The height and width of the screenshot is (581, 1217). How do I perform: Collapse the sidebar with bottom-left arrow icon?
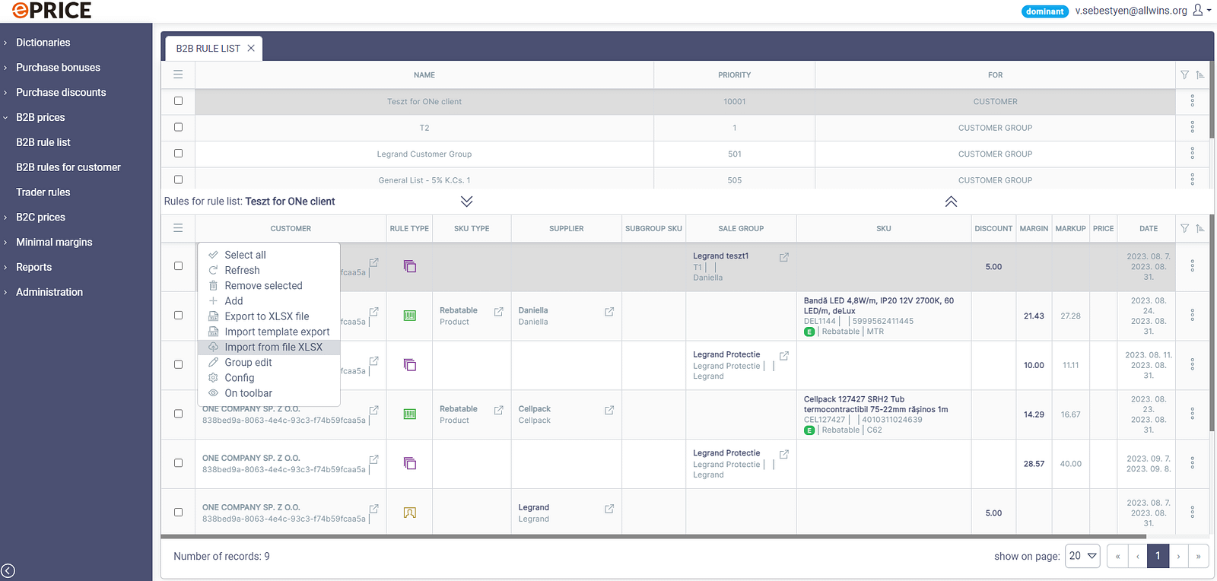point(8,570)
